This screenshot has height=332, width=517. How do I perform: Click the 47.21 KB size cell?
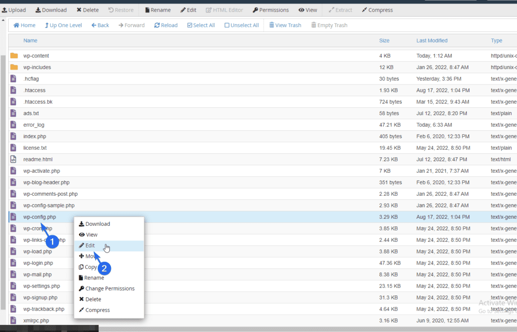click(390, 125)
